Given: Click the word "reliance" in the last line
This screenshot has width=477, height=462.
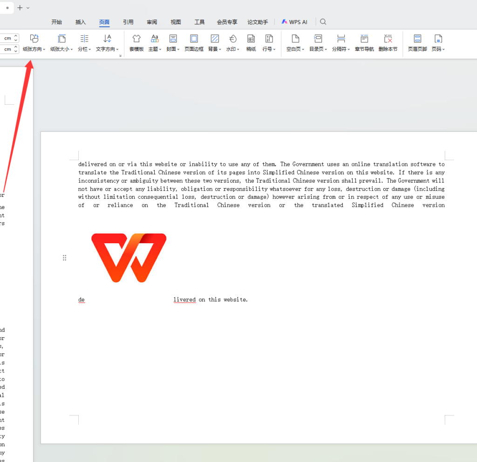Looking at the screenshot, I should coord(120,205).
